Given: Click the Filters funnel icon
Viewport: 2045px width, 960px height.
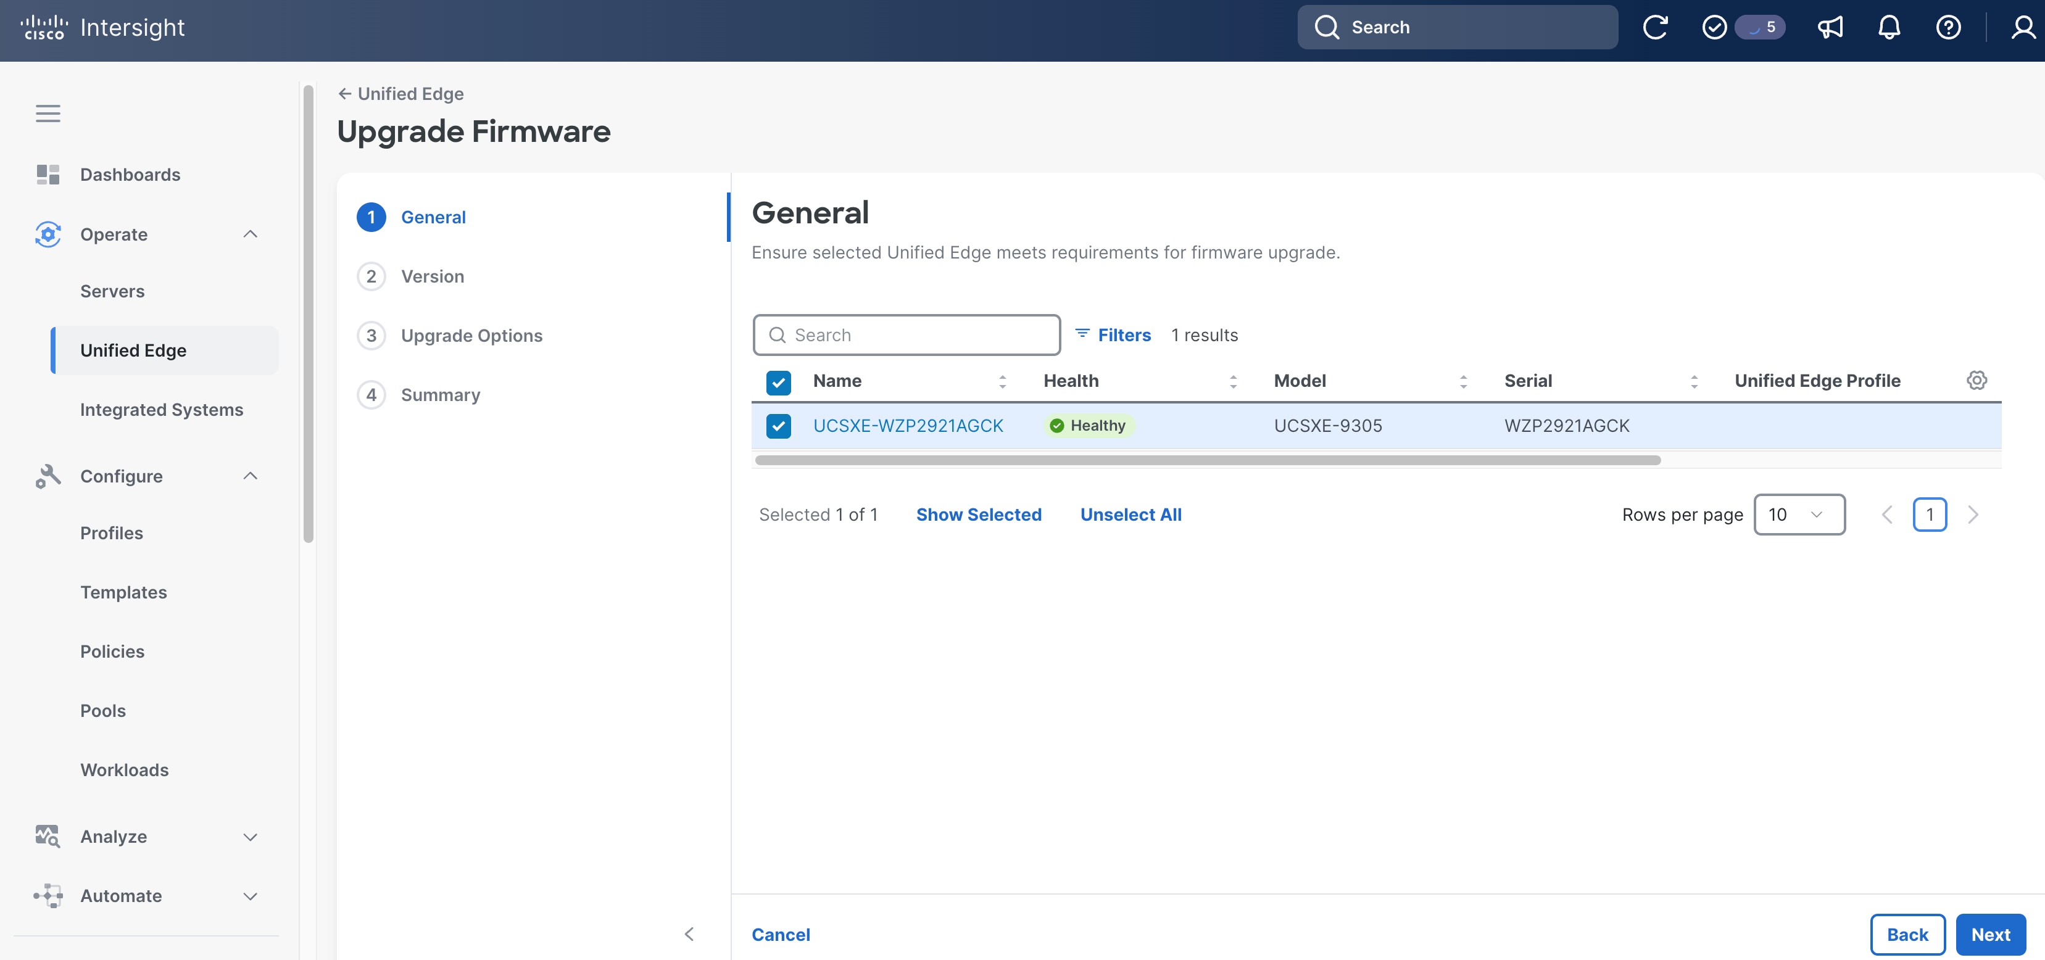Looking at the screenshot, I should [1082, 334].
